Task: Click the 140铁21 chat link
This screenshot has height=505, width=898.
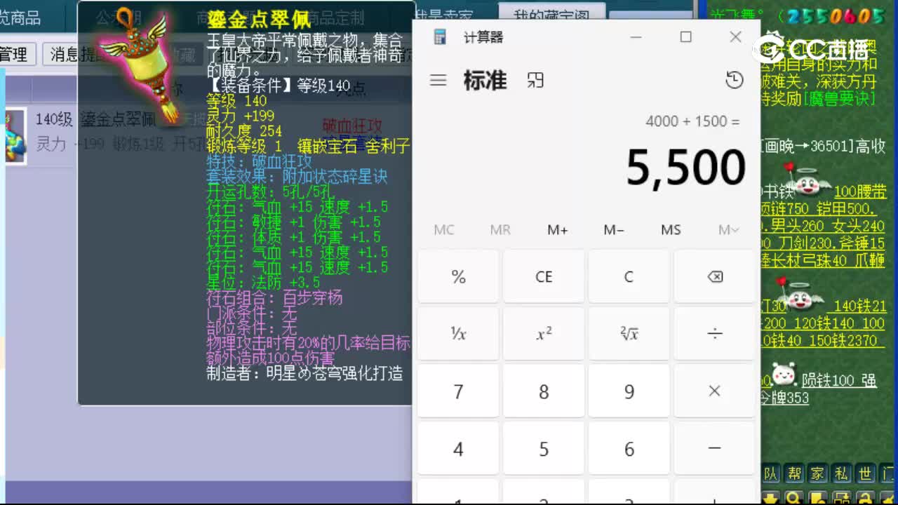Action: click(x=860, y=307)
